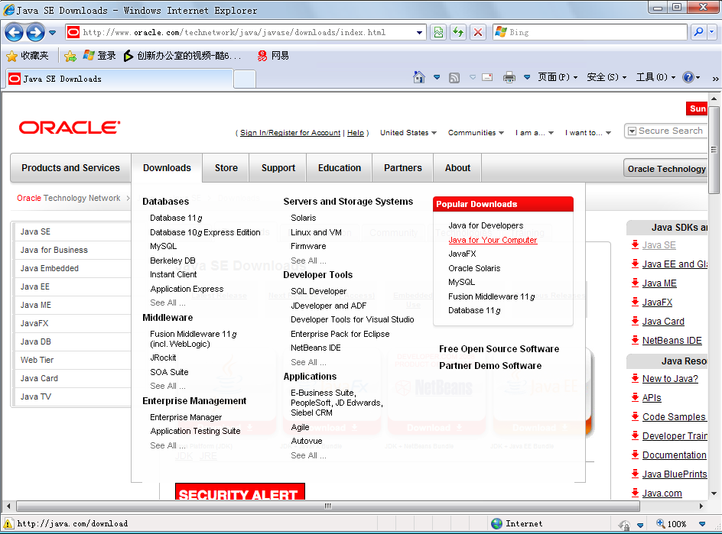Open the About navigation tab
This screenshot has height=534, width=722.
coord(457,168)
